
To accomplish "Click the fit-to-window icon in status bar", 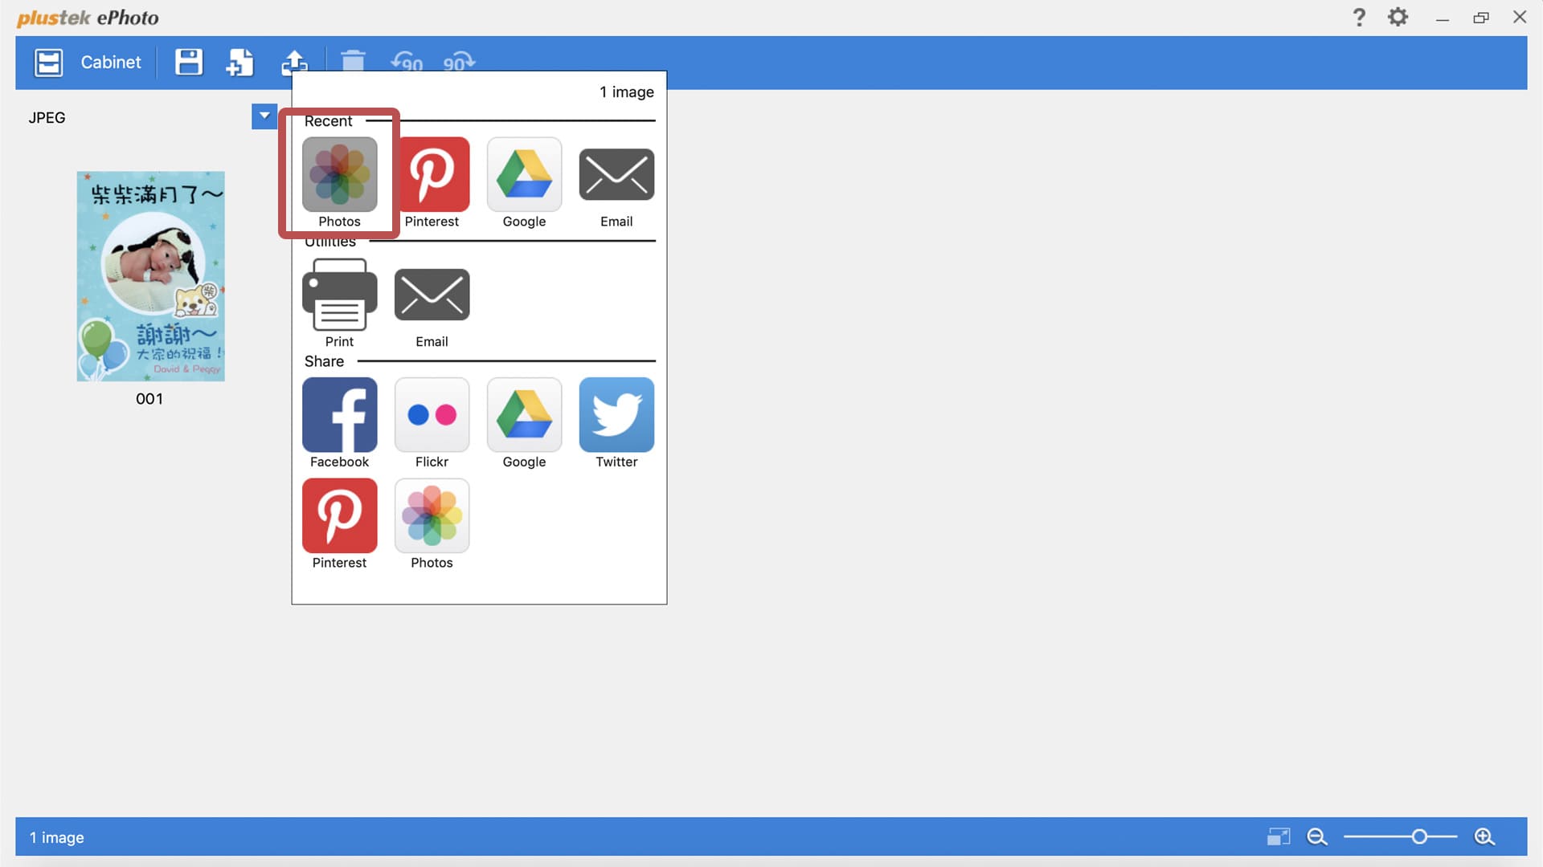I will [x=1279, y=837].
